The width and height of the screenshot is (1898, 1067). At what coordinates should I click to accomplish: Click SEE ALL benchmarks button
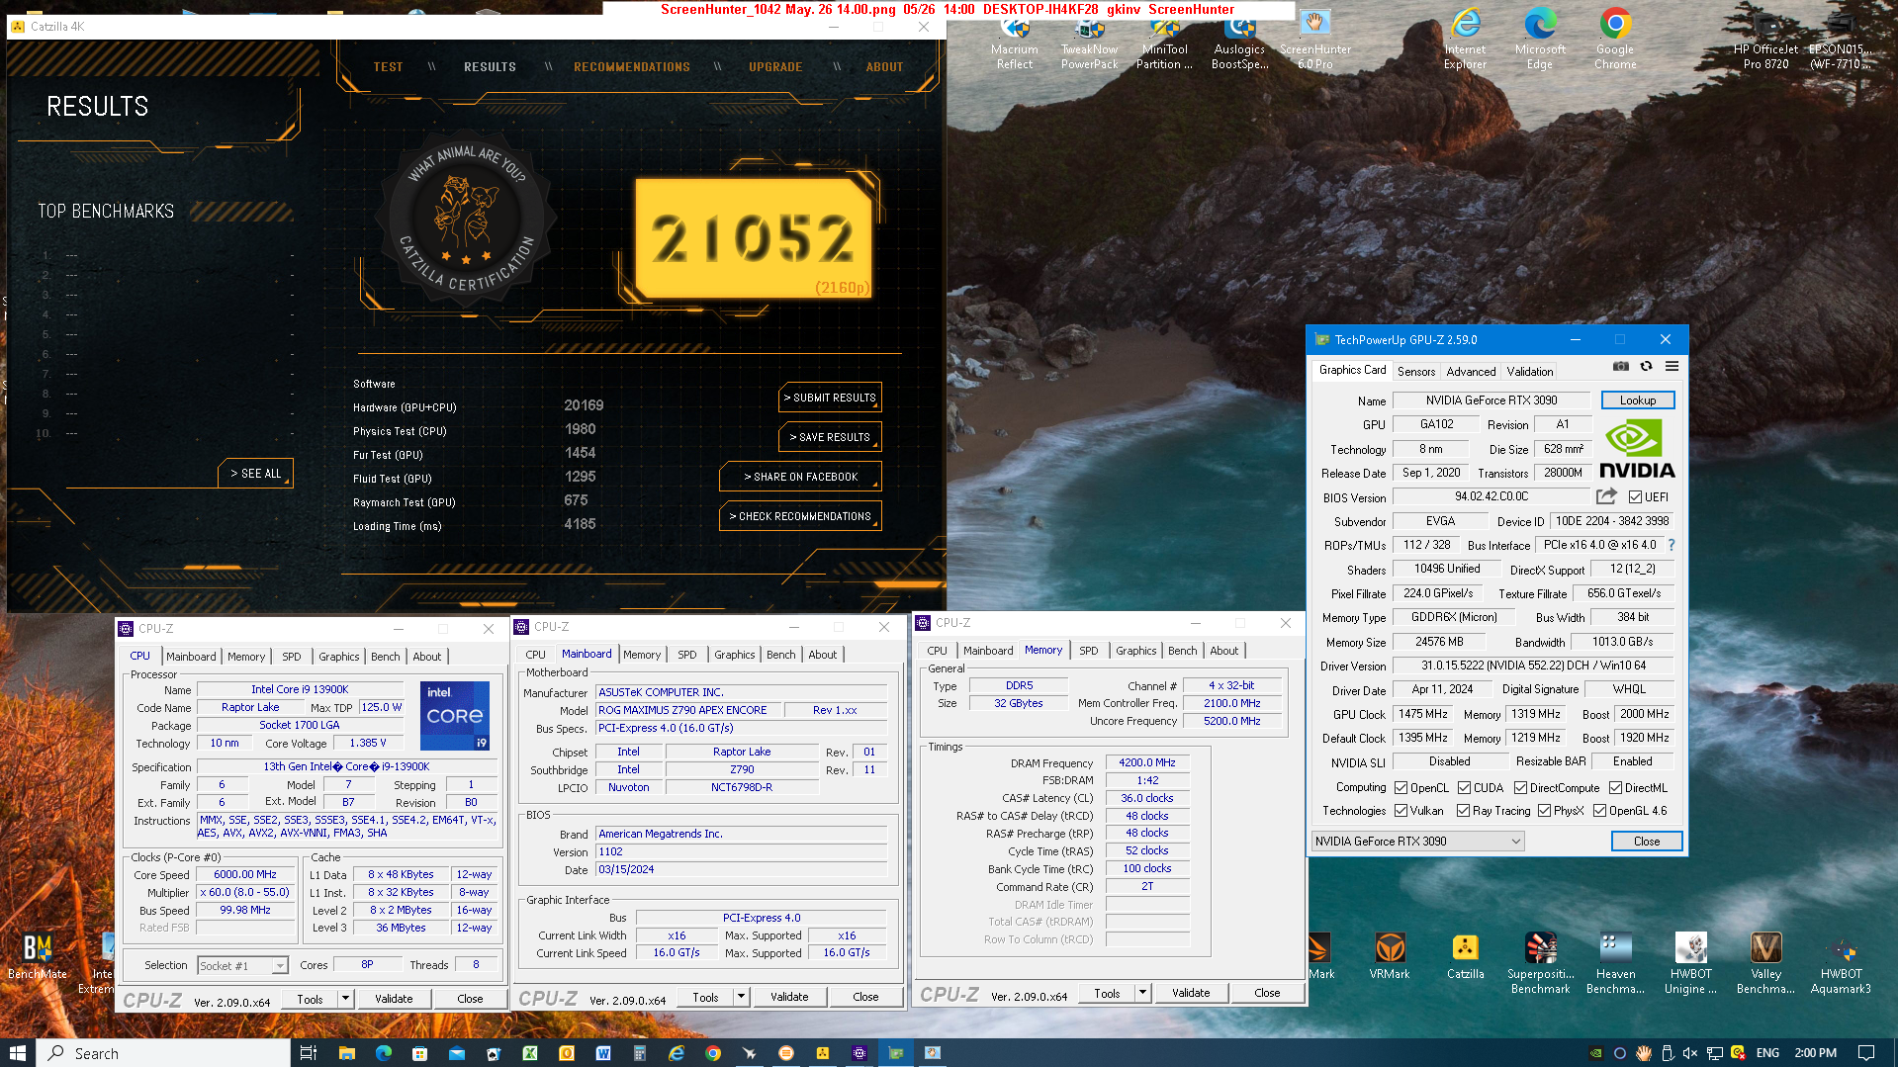255,474
